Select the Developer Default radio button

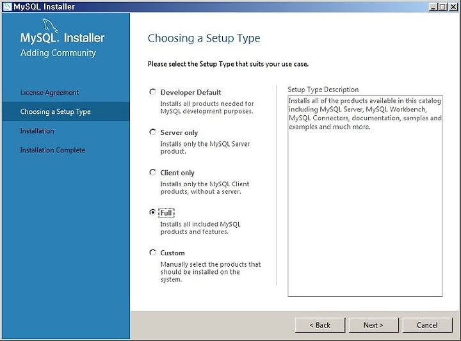152,92
